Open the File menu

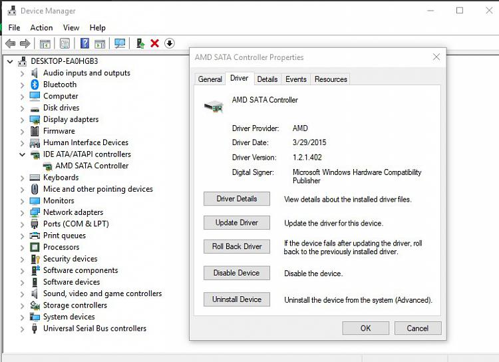pyautogui.click(x=14, y=28)
